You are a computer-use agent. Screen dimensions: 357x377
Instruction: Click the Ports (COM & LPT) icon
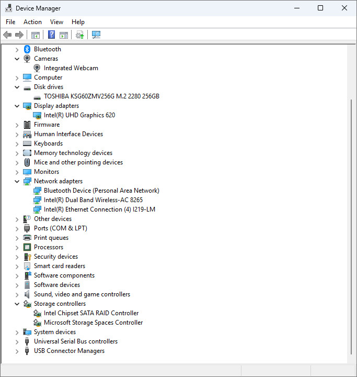27,228
